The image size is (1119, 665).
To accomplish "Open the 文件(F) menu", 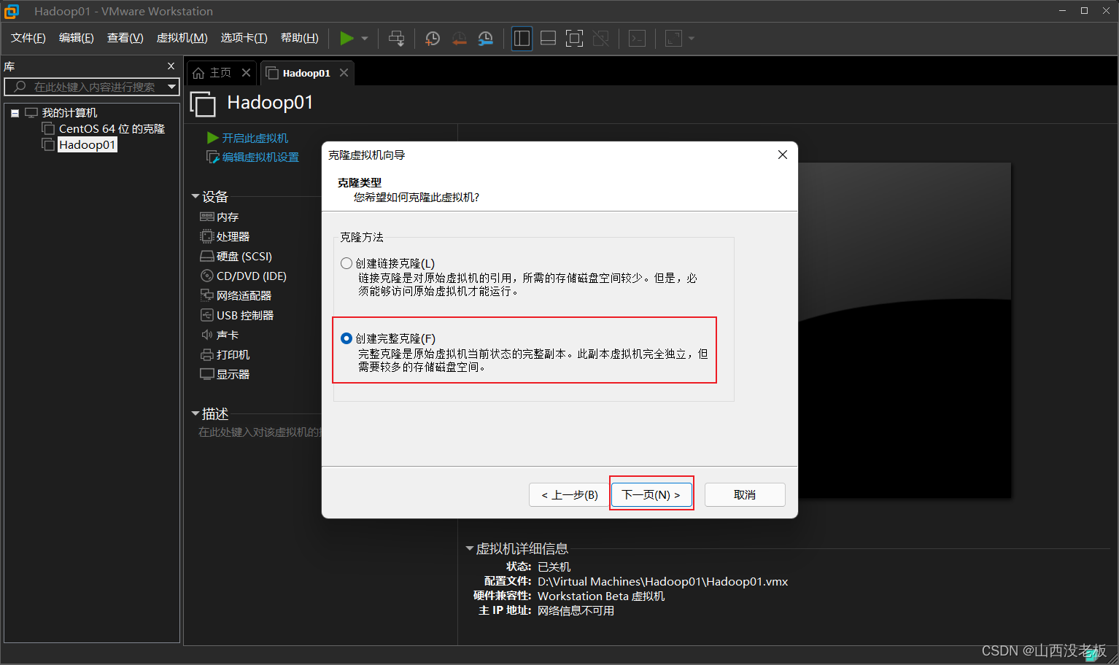I will tap(28, 38).
